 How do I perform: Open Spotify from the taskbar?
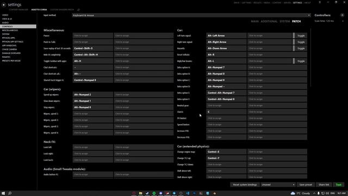click(154, 193)
